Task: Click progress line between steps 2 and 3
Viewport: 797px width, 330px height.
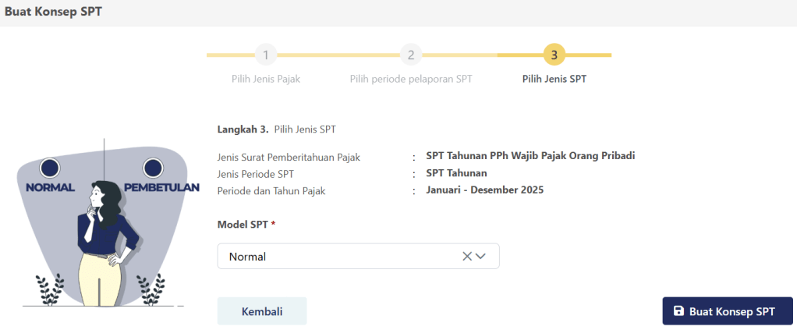Action: point(482,55)
